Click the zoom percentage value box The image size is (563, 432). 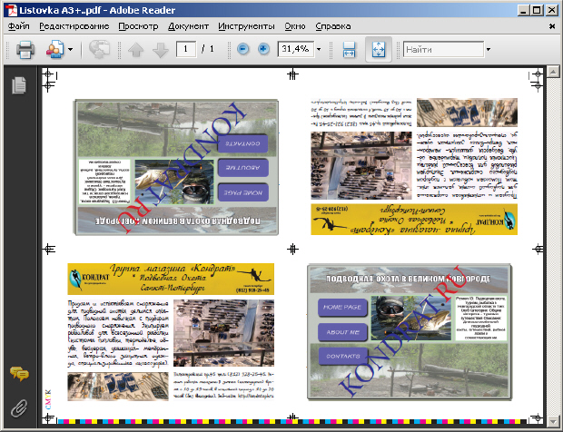(294, 49)
